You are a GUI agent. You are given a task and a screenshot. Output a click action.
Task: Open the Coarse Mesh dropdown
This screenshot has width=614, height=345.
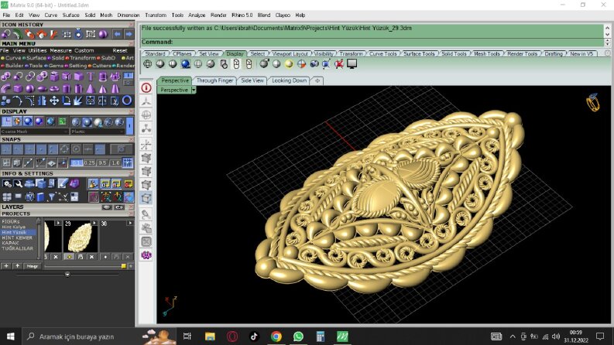coord(35,132)
